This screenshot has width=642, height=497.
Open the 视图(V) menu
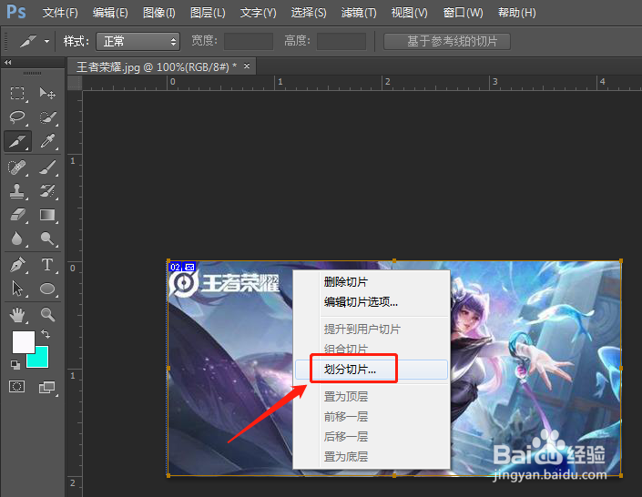(409, 13)
